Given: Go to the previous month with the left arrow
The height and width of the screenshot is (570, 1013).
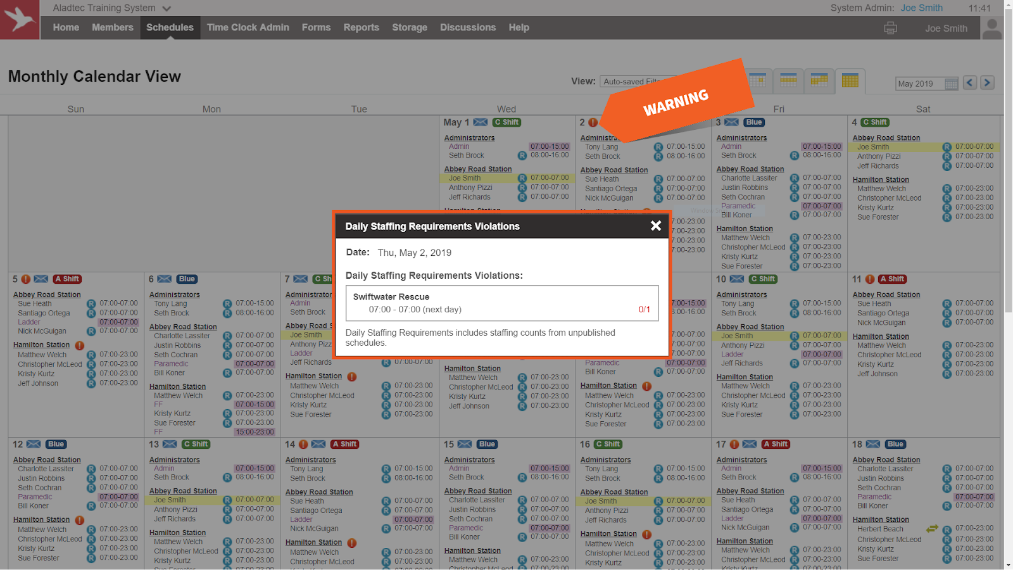Looking at the screenshot, I should (x=970, y=83).
